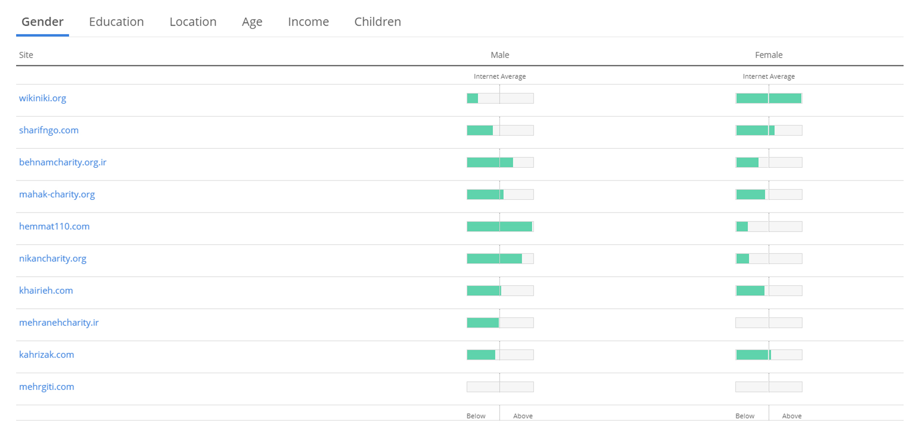Click the Female bar for wikiniki.org

coord(768,98)
